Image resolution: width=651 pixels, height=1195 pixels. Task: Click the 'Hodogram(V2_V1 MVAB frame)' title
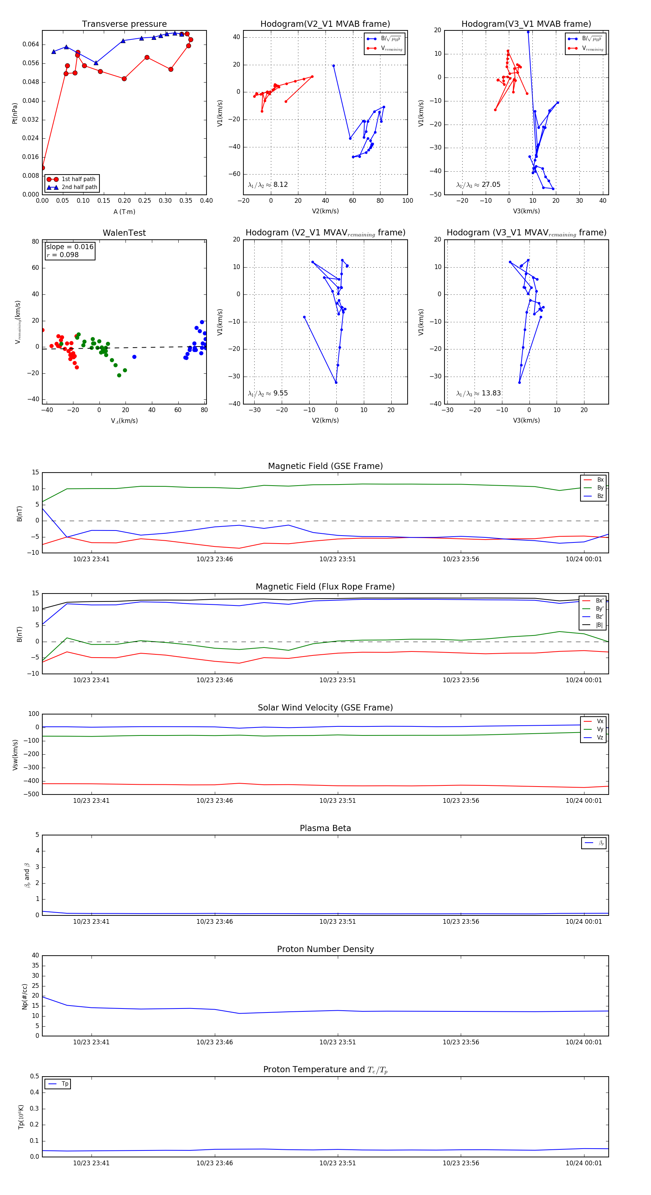click(325, 24)
